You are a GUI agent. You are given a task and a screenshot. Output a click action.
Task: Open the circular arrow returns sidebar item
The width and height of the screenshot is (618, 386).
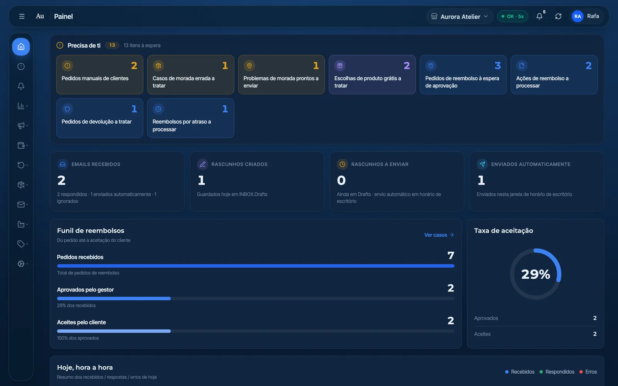[x=22, y=165]
